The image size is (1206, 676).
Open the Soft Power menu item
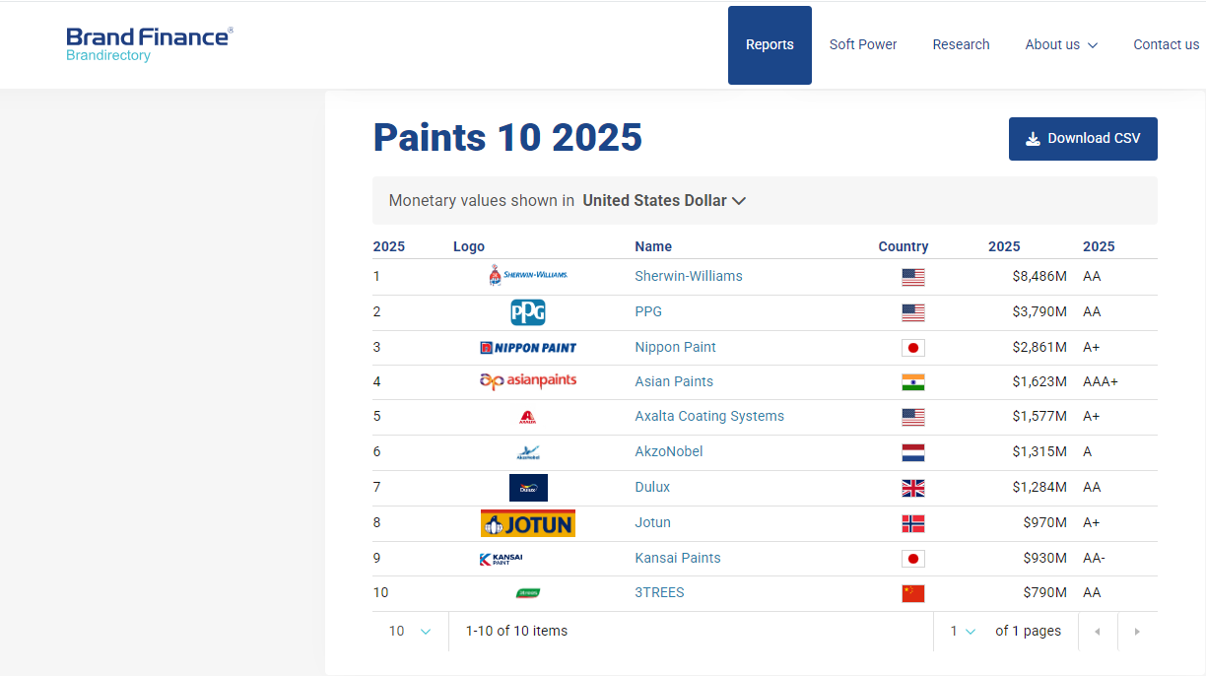[863, 44]
